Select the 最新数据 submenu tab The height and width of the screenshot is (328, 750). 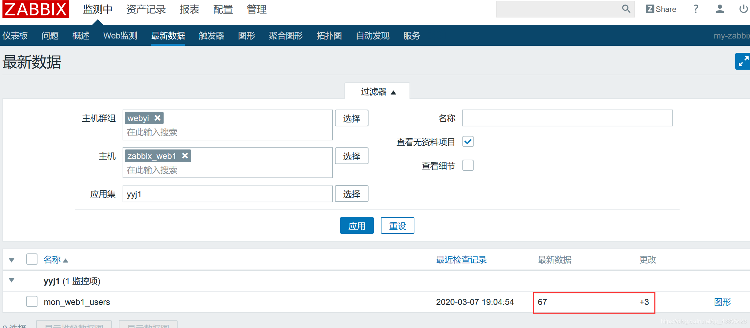coord(168,36)
